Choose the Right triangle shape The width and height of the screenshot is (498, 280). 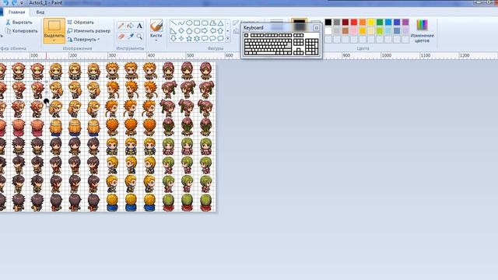click(x=174, y=31)
